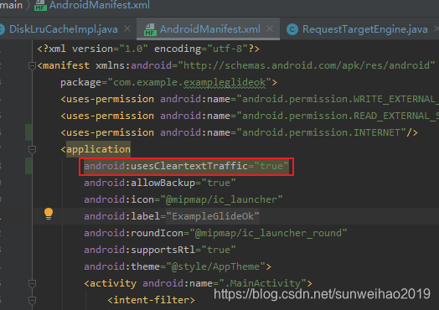This screenshot has width=439, height=310.
Task: Click the intent-filter tag
Action: (x=151, y=300)
